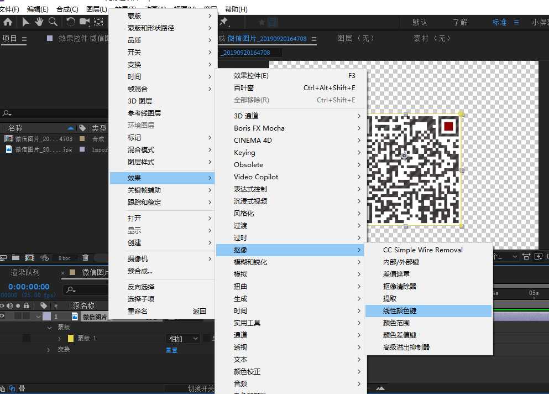Click the video eye column header in timeline

[x=2, y=305]
